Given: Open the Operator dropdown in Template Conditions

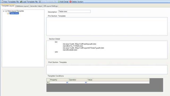Looking at the screenshot, I should (x=86, y=83).
